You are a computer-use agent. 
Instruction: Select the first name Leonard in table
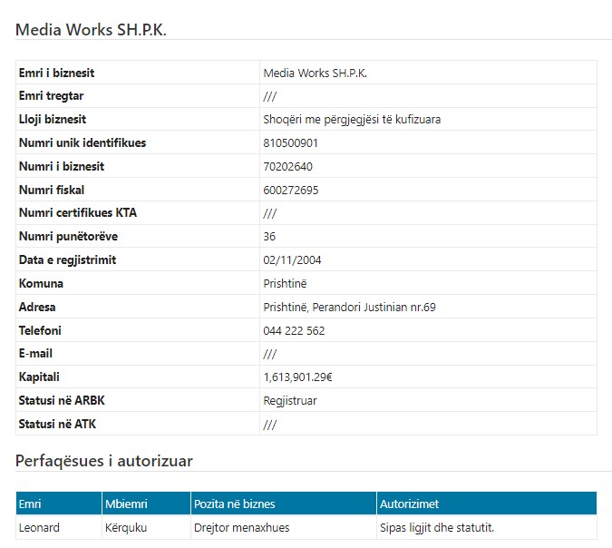pyautogui.click(x=39, y=527)
